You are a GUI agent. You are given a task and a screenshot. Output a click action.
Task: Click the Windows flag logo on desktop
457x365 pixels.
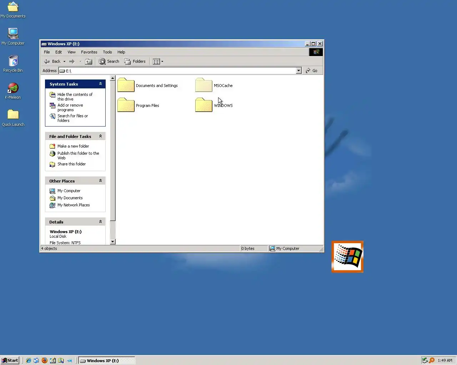click(347, 257)
